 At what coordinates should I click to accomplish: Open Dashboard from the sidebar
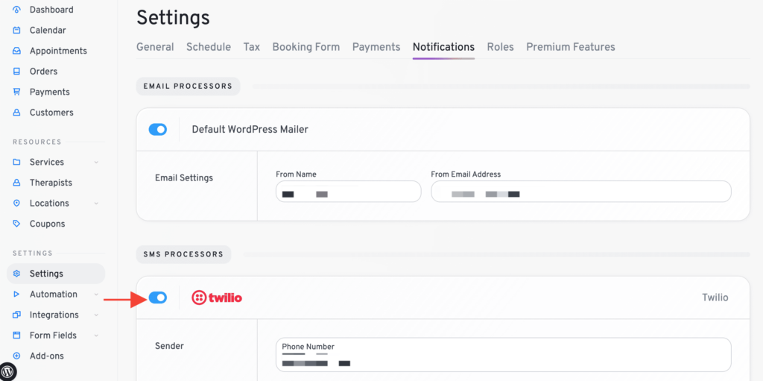click(51, 10)
